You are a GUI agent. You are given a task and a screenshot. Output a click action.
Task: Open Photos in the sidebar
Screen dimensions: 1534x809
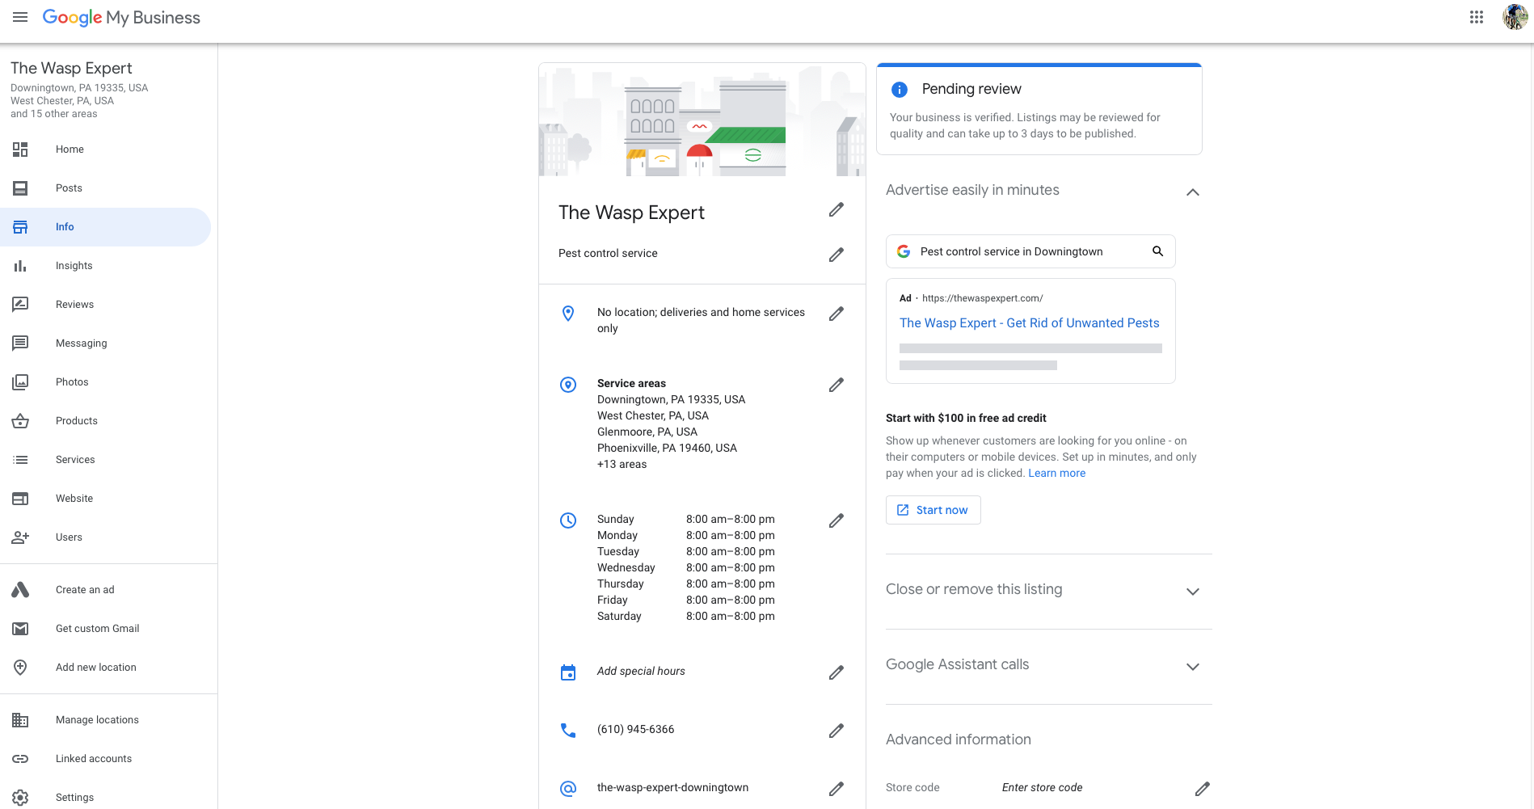(x=105, y=382)
